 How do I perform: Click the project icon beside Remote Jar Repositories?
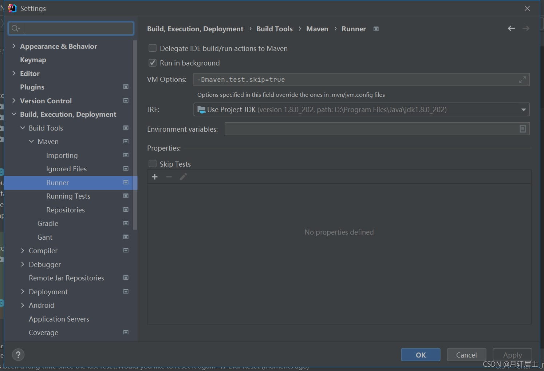126,278
